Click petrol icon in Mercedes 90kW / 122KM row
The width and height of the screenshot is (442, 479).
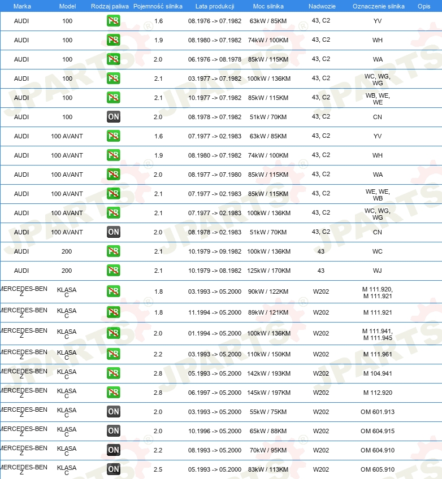point(114,291)
